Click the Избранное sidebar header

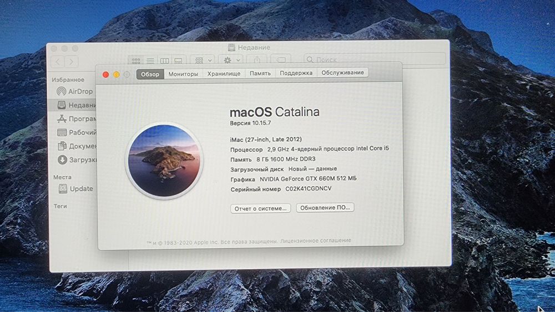coord(68,80)
